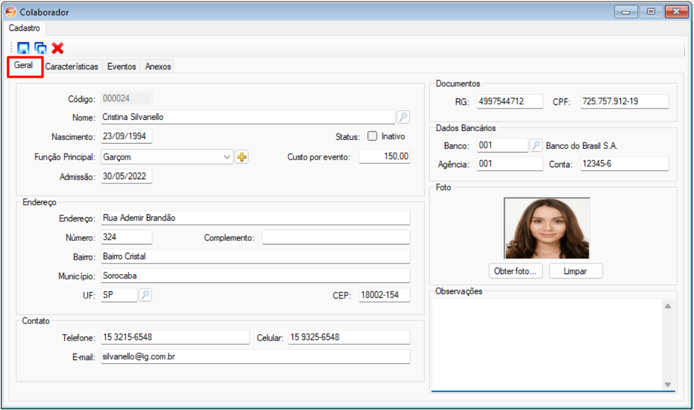Switch to the Eventos tab
The height and width of the screenshot is (410, 694).
(121, 66)
